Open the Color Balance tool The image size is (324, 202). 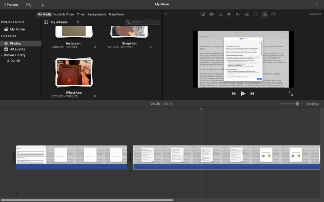click(203, 14)
